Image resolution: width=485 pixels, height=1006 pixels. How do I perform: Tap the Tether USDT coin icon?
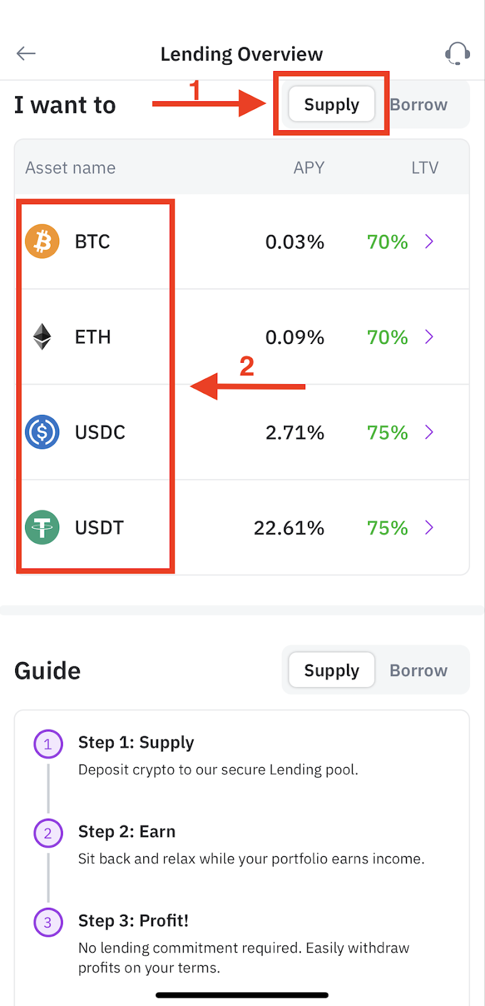click(42, 528)
